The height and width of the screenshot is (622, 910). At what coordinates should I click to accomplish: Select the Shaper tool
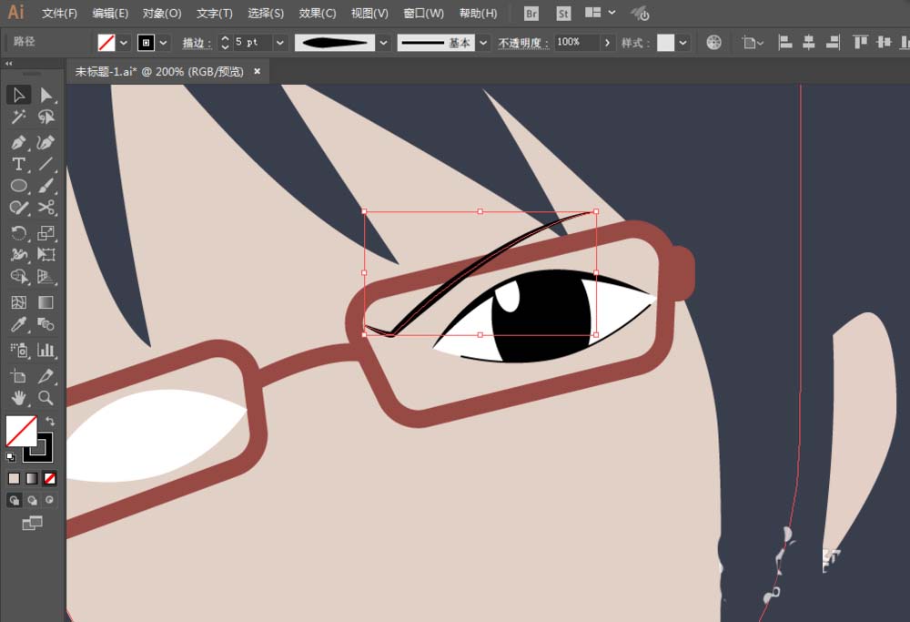[x=18, y=208]
